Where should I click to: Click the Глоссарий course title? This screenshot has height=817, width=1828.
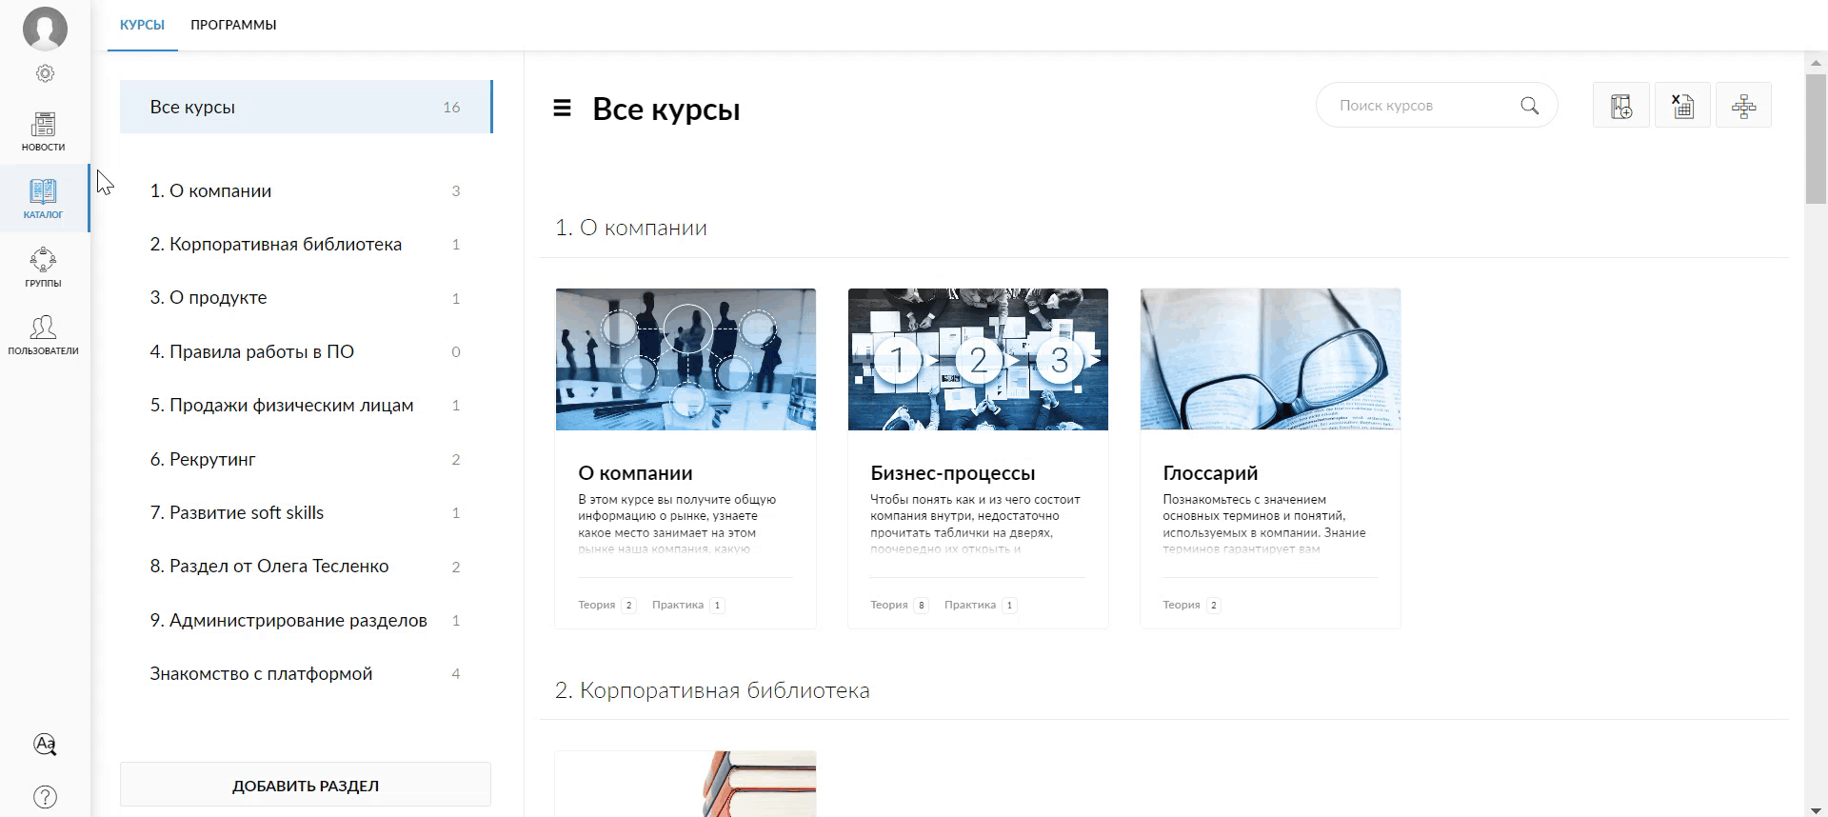pyautogui.click(x=1210, y=473)
